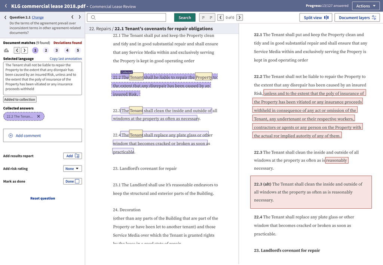
Task: Click the 22. Repairs breadcrumb
Action: (x=100, y=29)
